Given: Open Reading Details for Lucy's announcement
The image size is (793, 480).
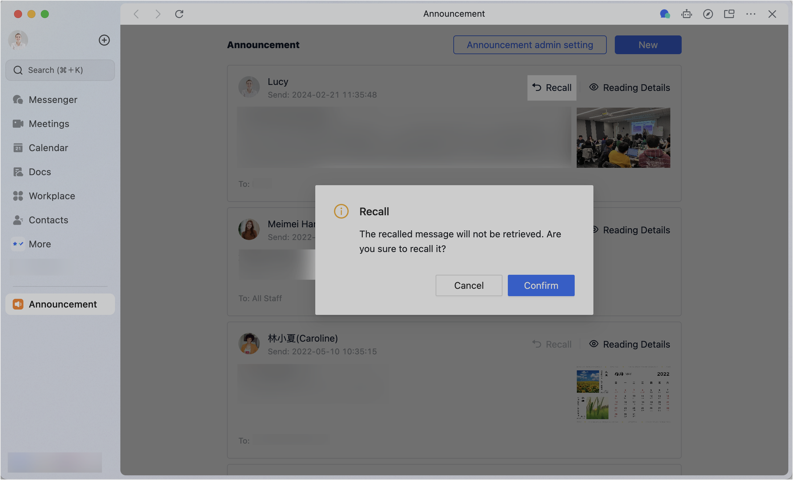Looking at the screenshot, I should point(630,88).
